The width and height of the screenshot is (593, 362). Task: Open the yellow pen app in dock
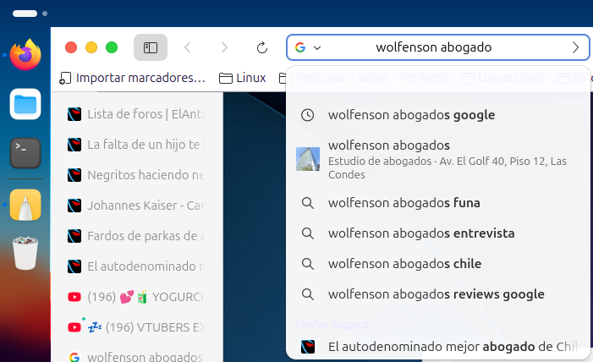point(25,205)
